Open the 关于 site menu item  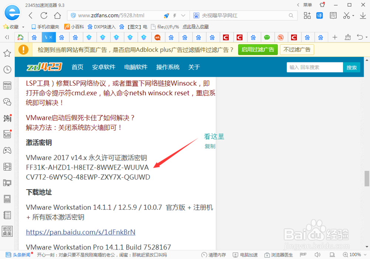pos(194,67)
